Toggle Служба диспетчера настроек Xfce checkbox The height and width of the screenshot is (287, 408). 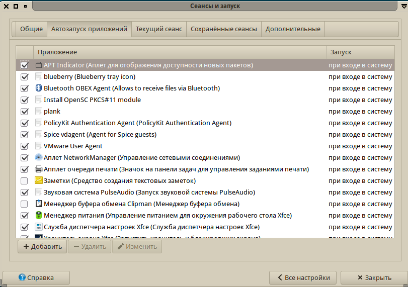25,227
